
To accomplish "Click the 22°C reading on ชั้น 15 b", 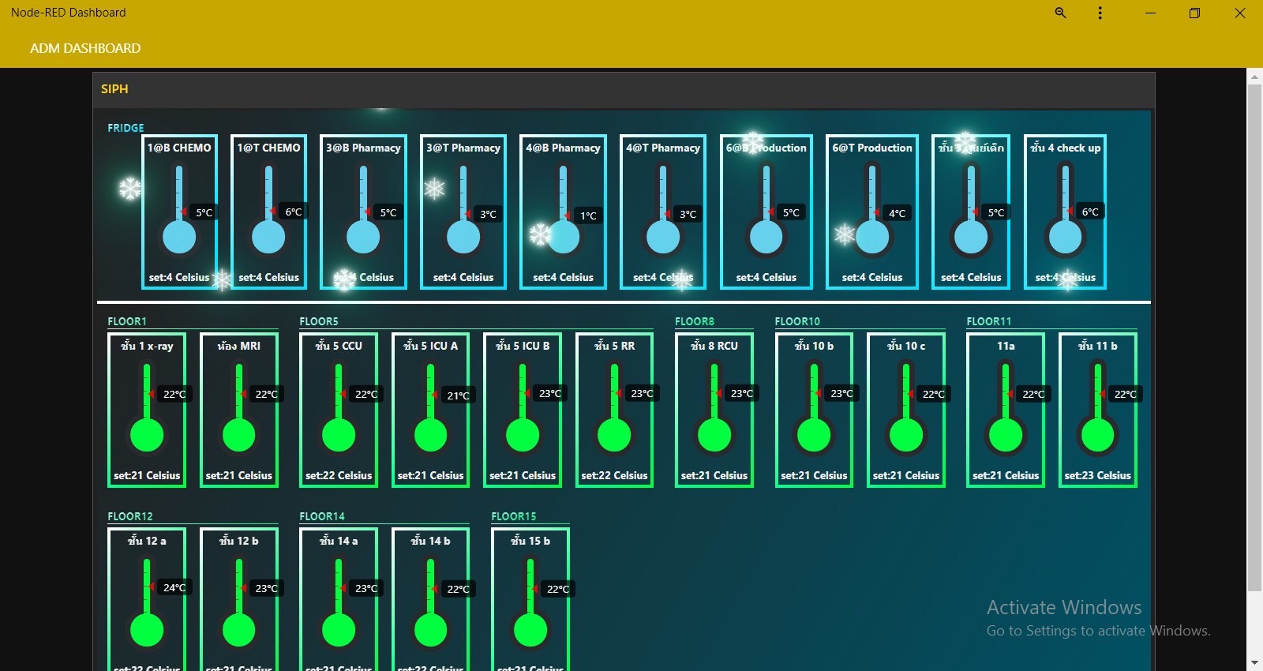I will [558, 589].
